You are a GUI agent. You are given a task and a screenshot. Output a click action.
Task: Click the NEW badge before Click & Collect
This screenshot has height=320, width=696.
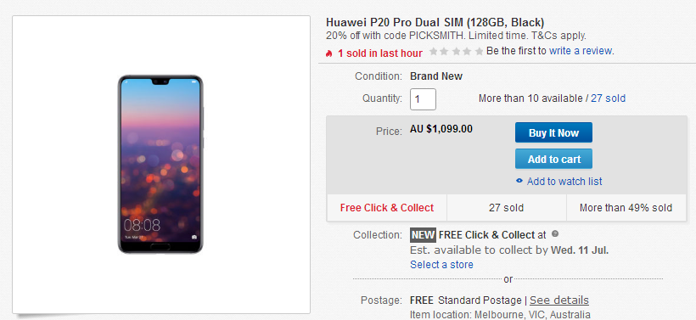pyautogui.click(x=423, y=235)
